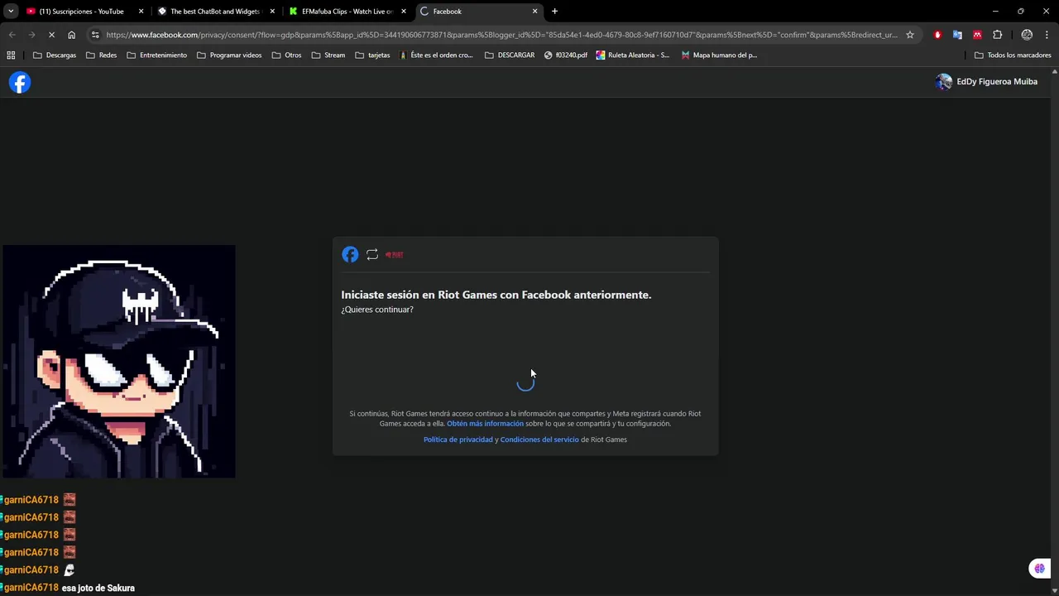Open the red hand adblock extension
Viewport: 1059px width, 596px height.
tap(937, 35)
